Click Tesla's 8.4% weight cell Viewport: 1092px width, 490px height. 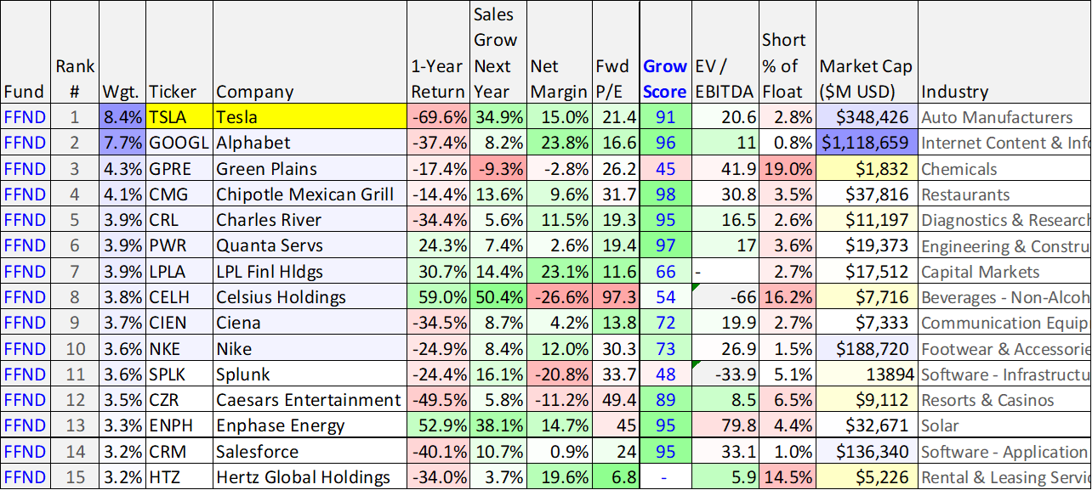[123, 117]
